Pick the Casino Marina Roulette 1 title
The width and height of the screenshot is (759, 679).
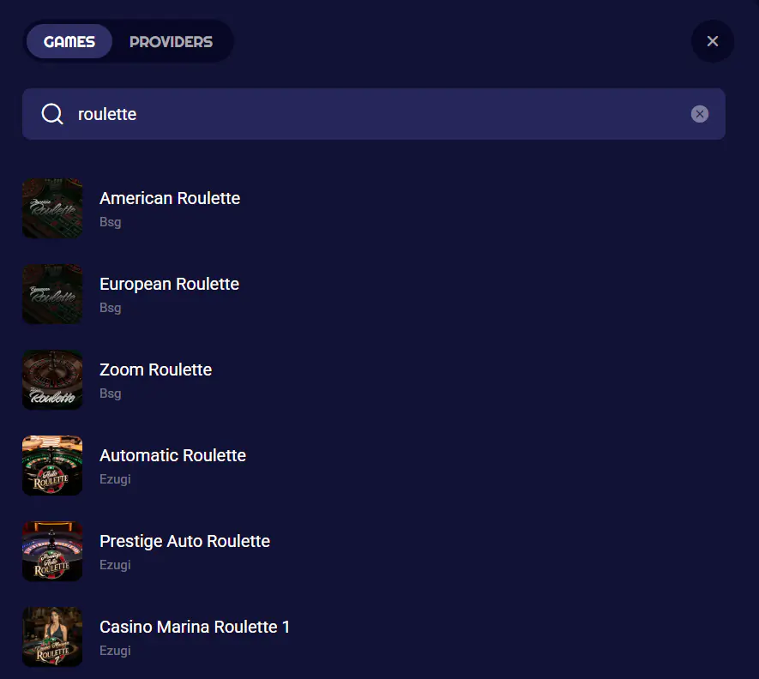[195, 627]
